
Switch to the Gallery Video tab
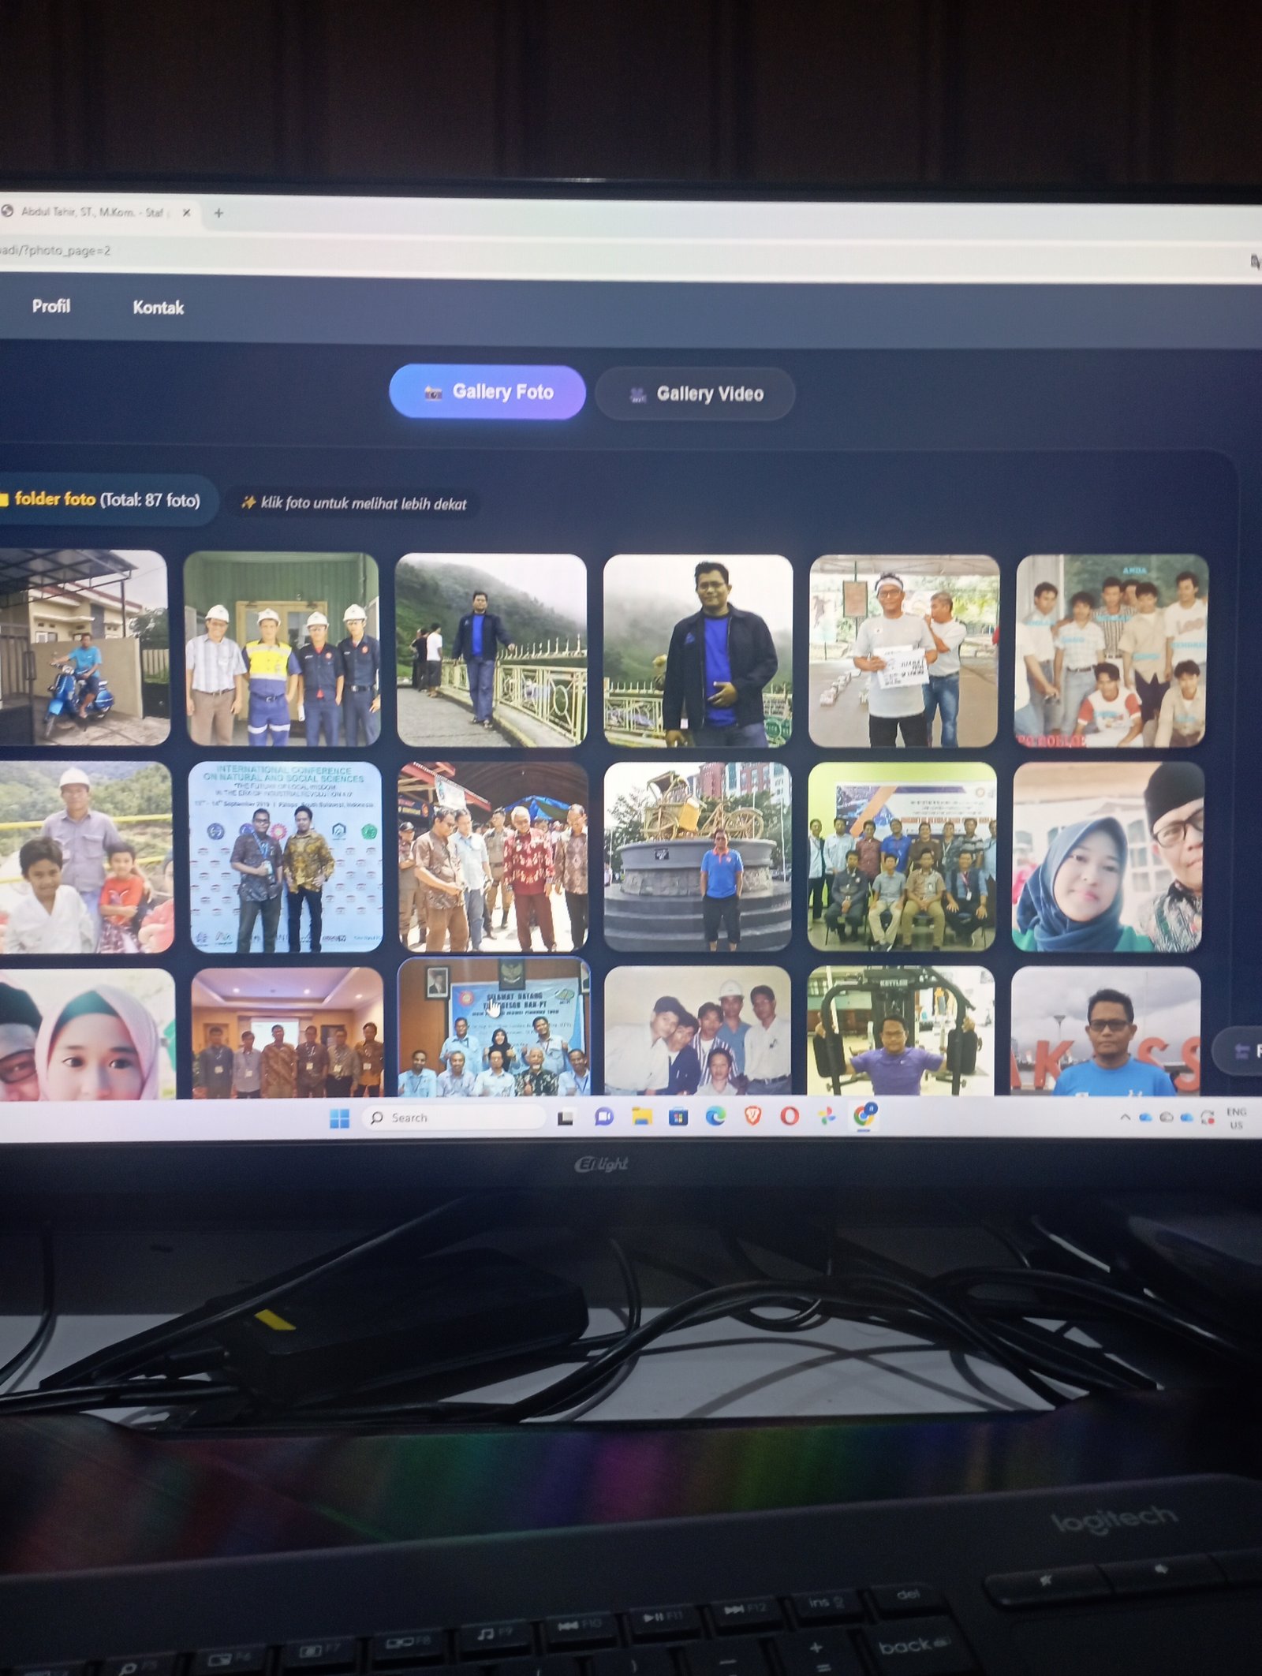click(x=695, y=394)
